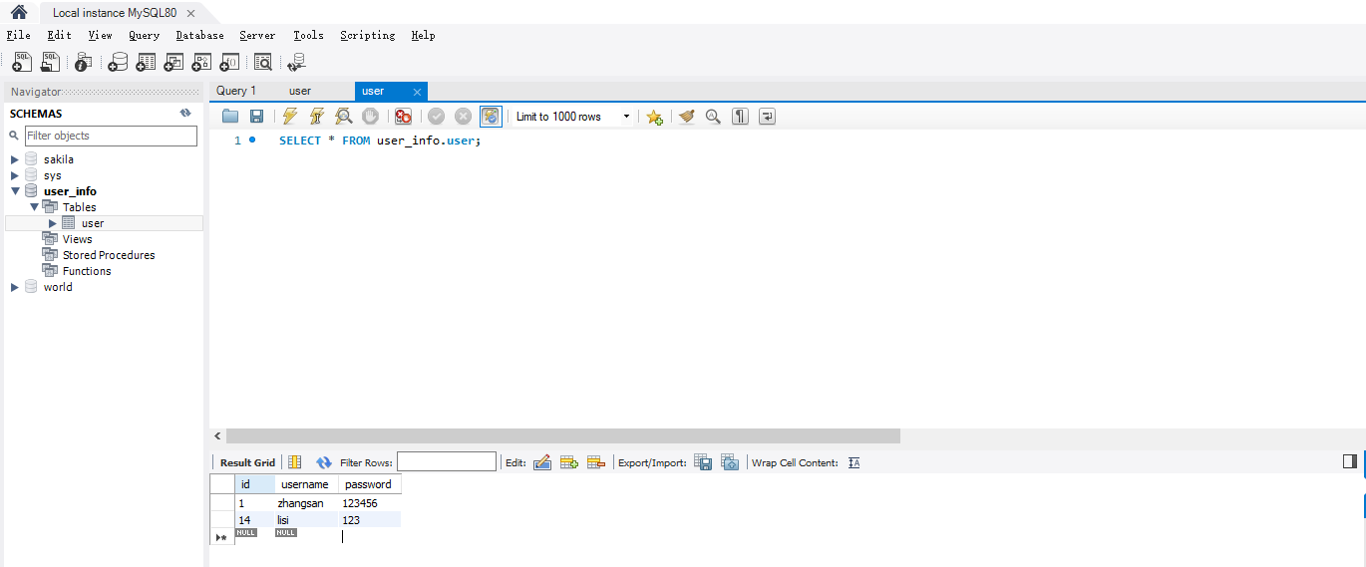This screenshot has height=567, width=1366.
Task: Click the create new stored procedure icon
Action: point(201,62)
